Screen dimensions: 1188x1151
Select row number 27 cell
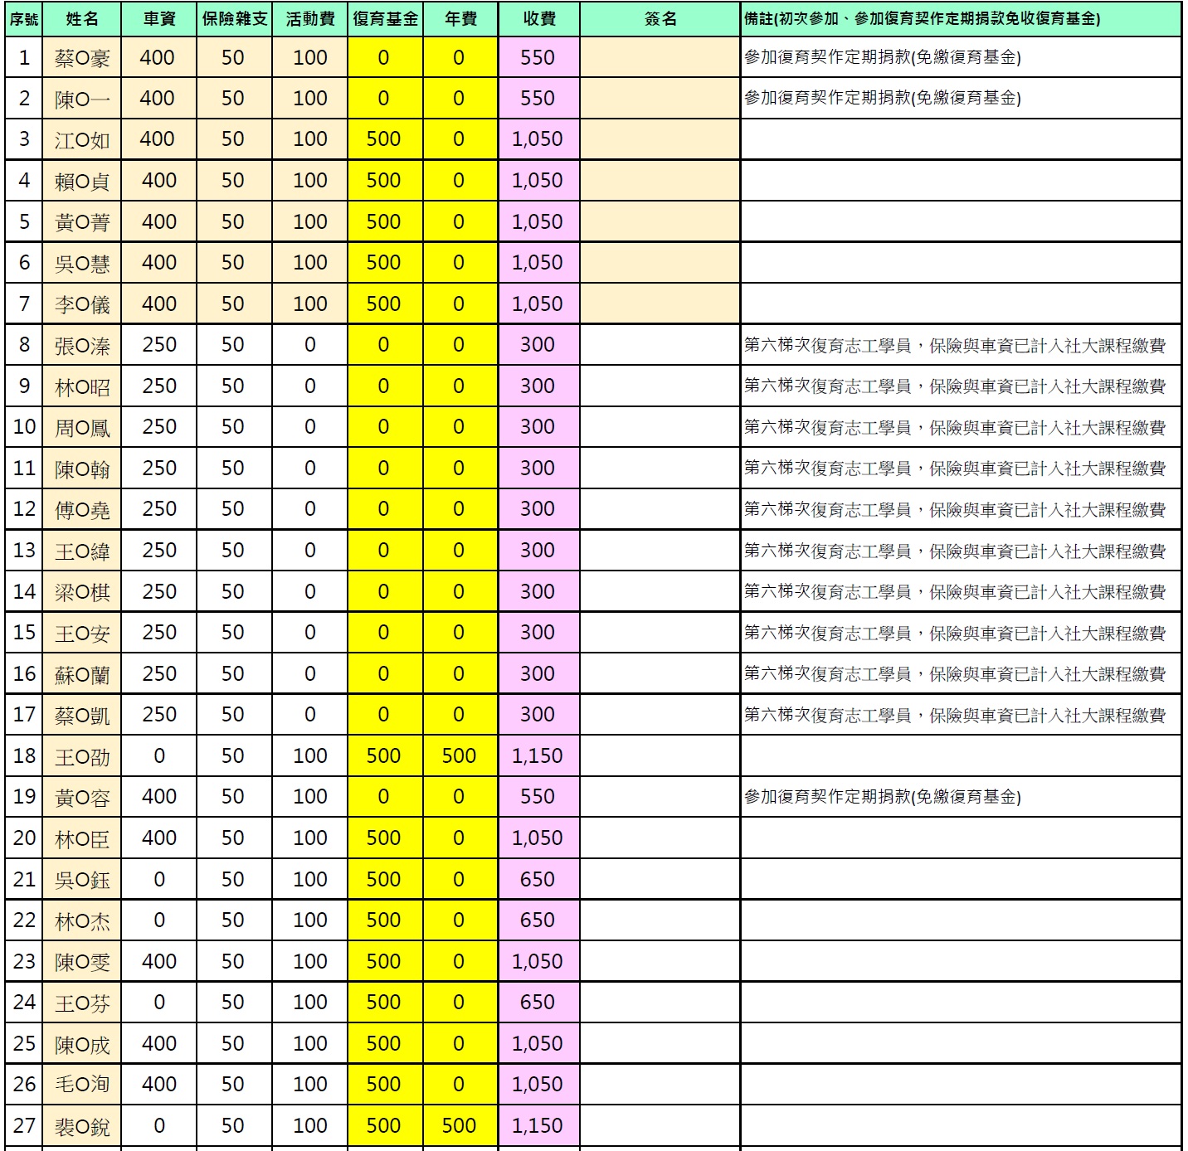pos(24,1126)
